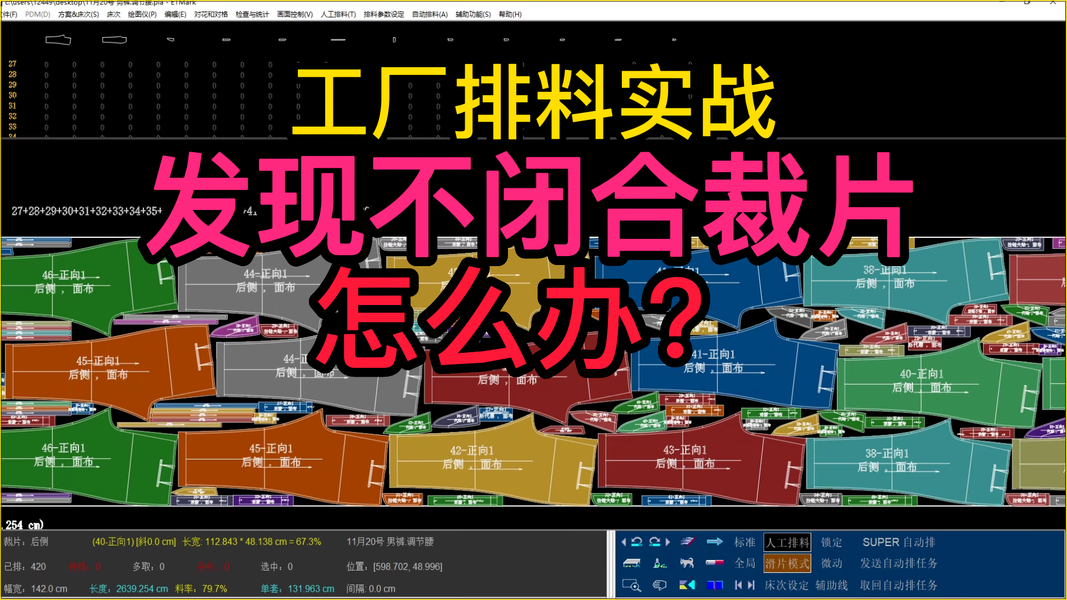The image size is (1067, 600).
Task: Open the 辅助功能(S) menu
Action: point(473,14)
